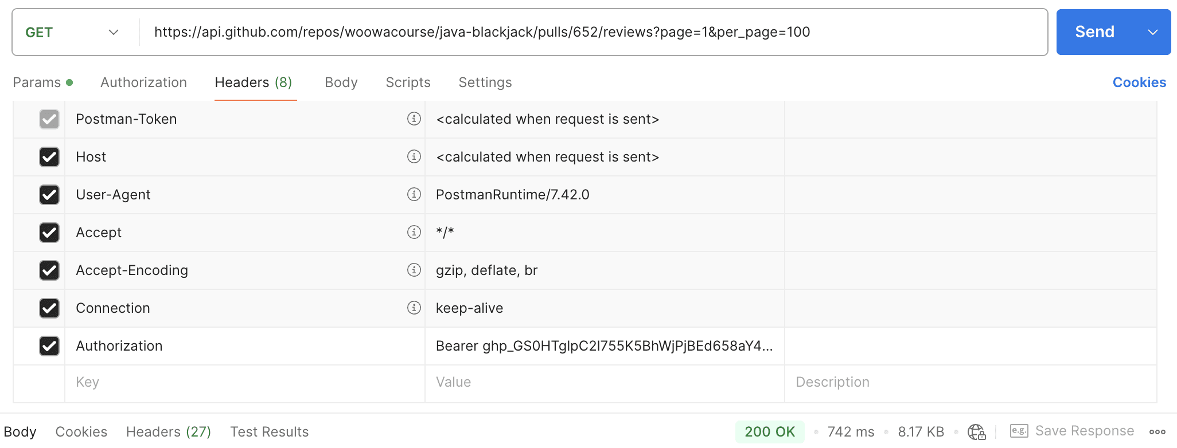Click info icon beside Postman-Token header
Viewport: 1177px width, 448px height.
click(x=414, y=119)
